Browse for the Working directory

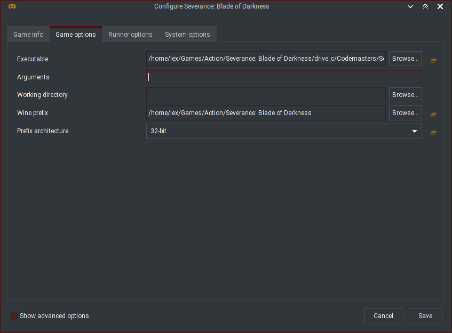pos(405,95)
